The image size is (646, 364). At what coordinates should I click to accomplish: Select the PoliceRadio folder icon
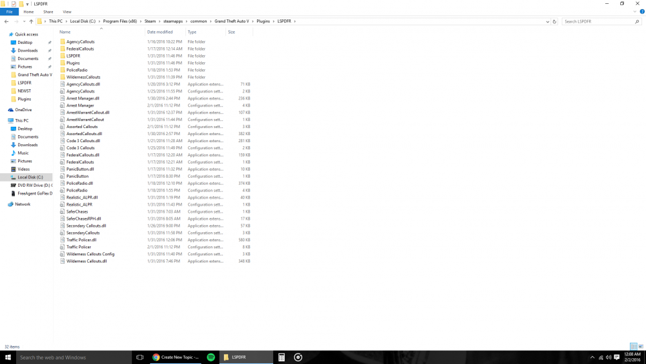click(x=63, y=70)
